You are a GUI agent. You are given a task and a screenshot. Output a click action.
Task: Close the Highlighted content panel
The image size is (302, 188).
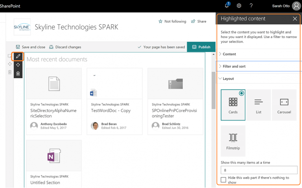pyautogui.click(x=295, y=19)
